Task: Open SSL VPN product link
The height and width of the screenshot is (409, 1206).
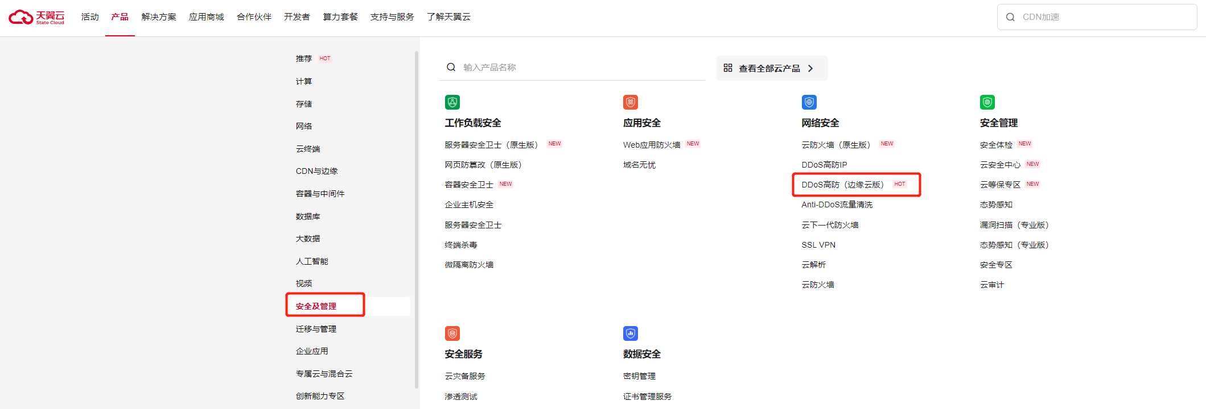Action: [818, 245]
